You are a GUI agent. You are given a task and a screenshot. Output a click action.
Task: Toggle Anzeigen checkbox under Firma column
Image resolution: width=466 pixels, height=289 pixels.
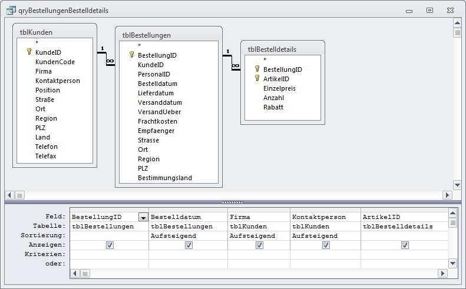pos(259,245)
